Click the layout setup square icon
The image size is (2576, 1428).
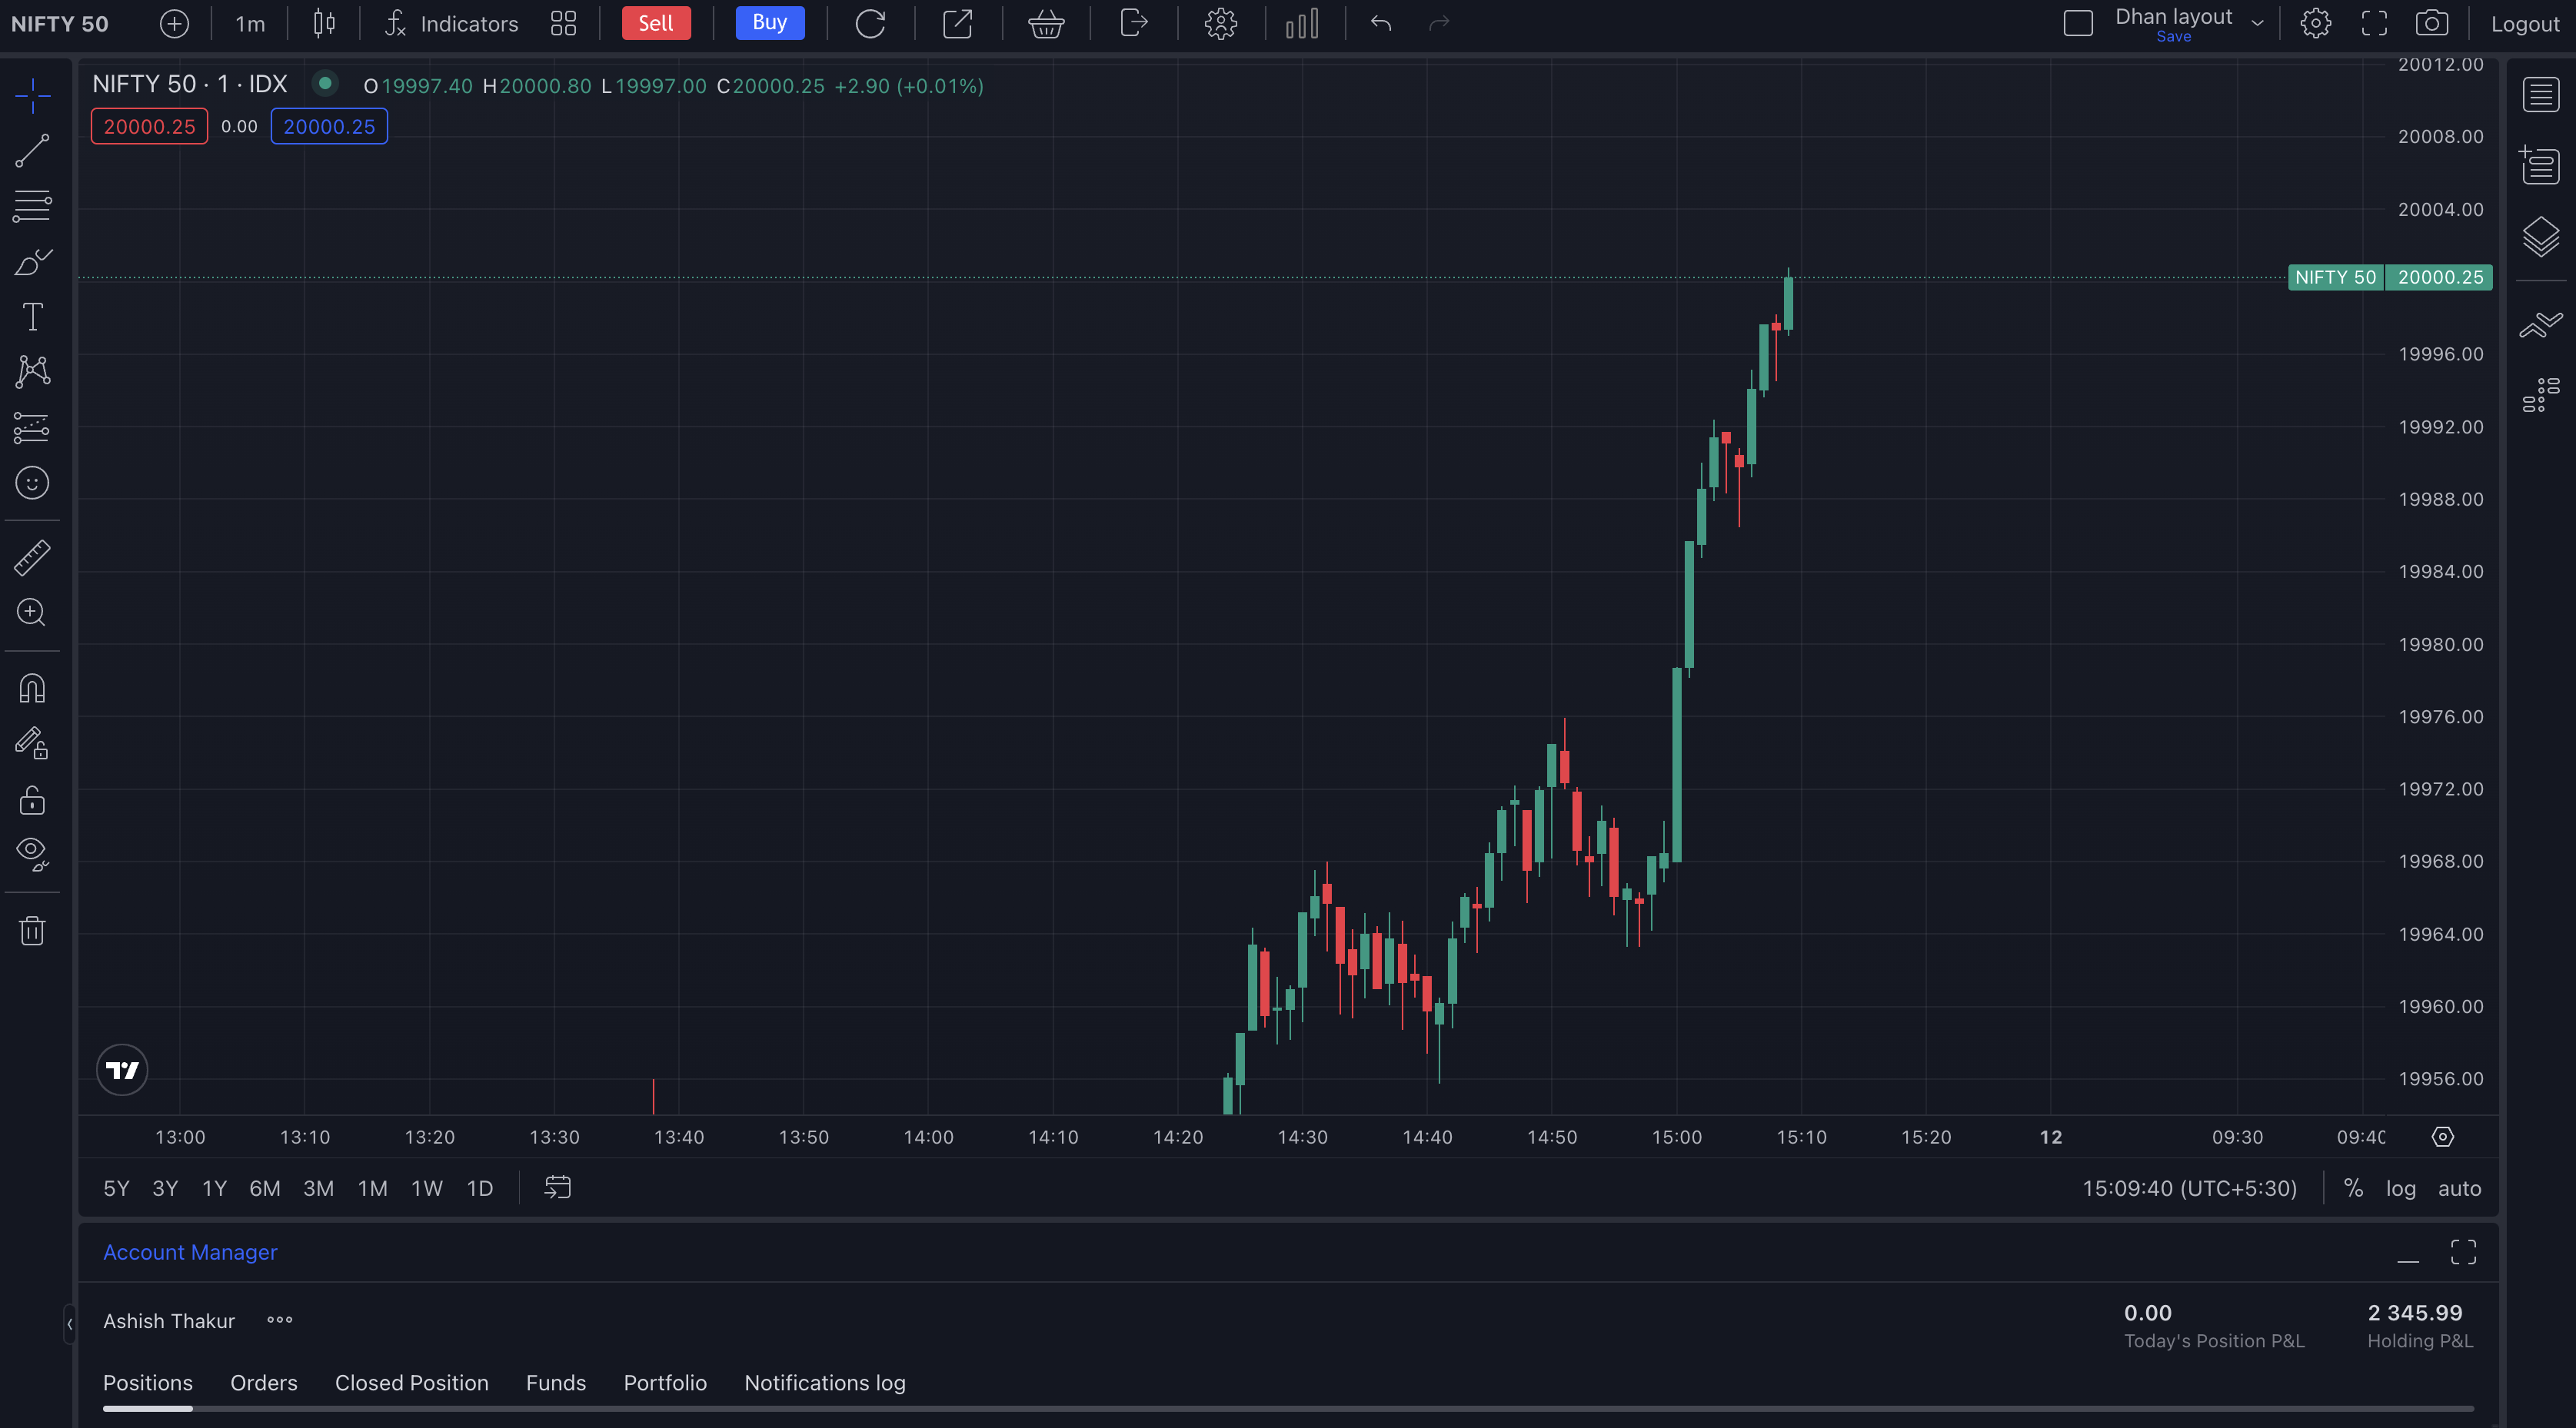point(2078,24)
